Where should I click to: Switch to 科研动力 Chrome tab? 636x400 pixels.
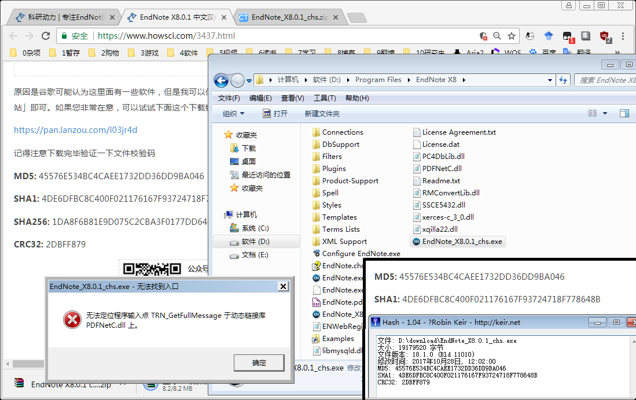pos(65,17)
